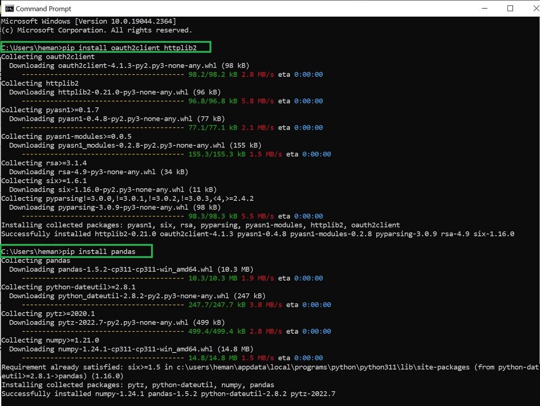The image size is (540, 406).
Task: Click the 'Installing collected packages: pytz' line
Action: 138,384
